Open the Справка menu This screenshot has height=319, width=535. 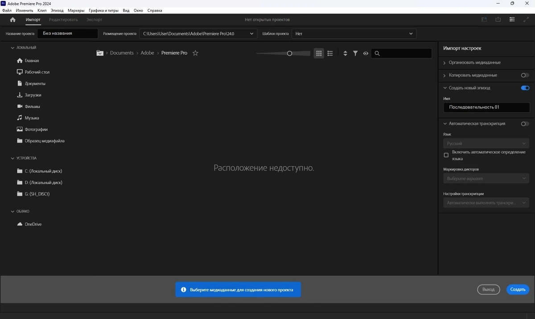(155, 10)
